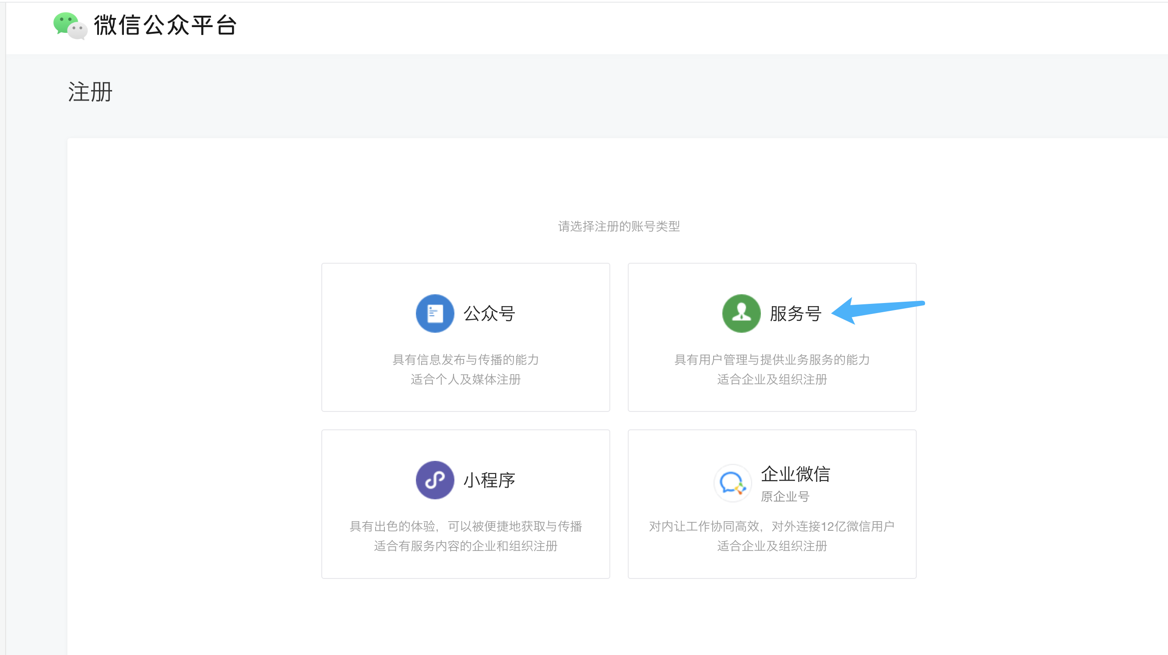This screenshot has width=1168, height=655.
Task: Click text 适合个人及媒体注册
Action: (466, 379)
